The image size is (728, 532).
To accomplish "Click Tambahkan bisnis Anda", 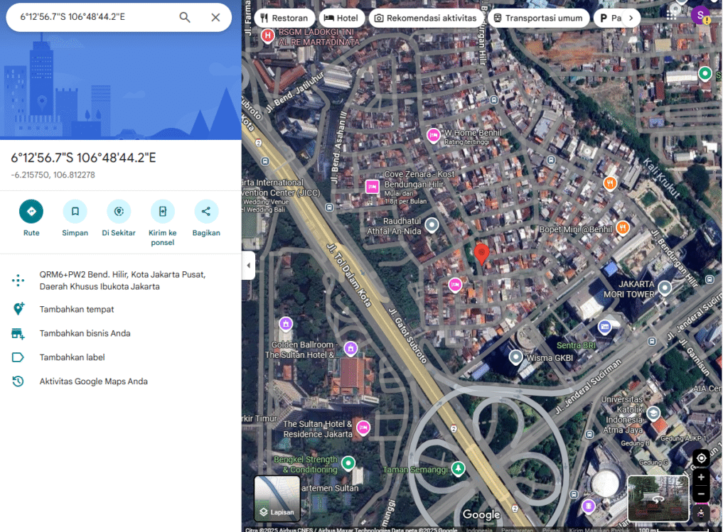I will tap(85, 333).
